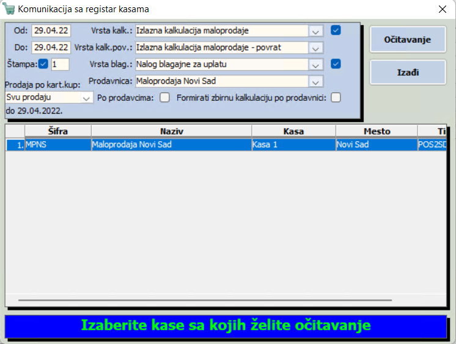Click the Šifra column header
This screenshot has width=456, height=344.
58,131
